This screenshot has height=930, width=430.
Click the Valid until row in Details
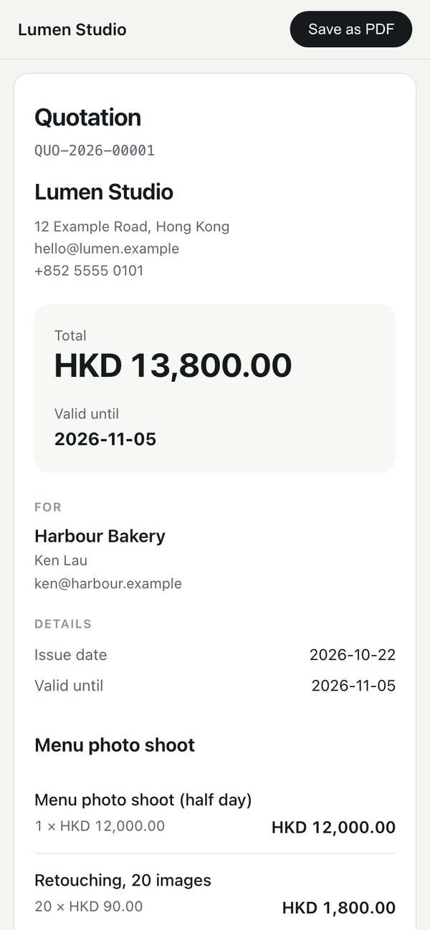(x=215, y=686)
